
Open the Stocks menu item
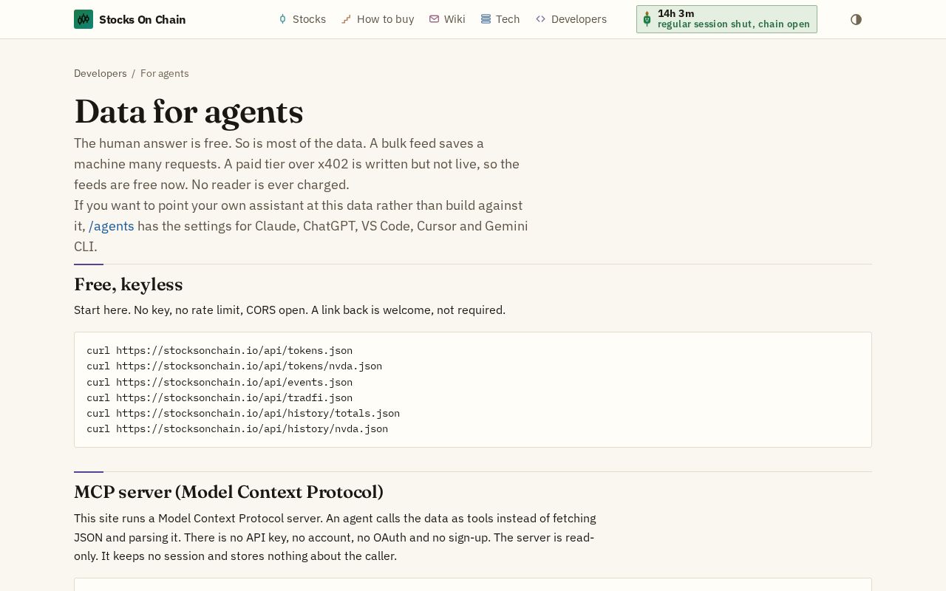(302, 19)
